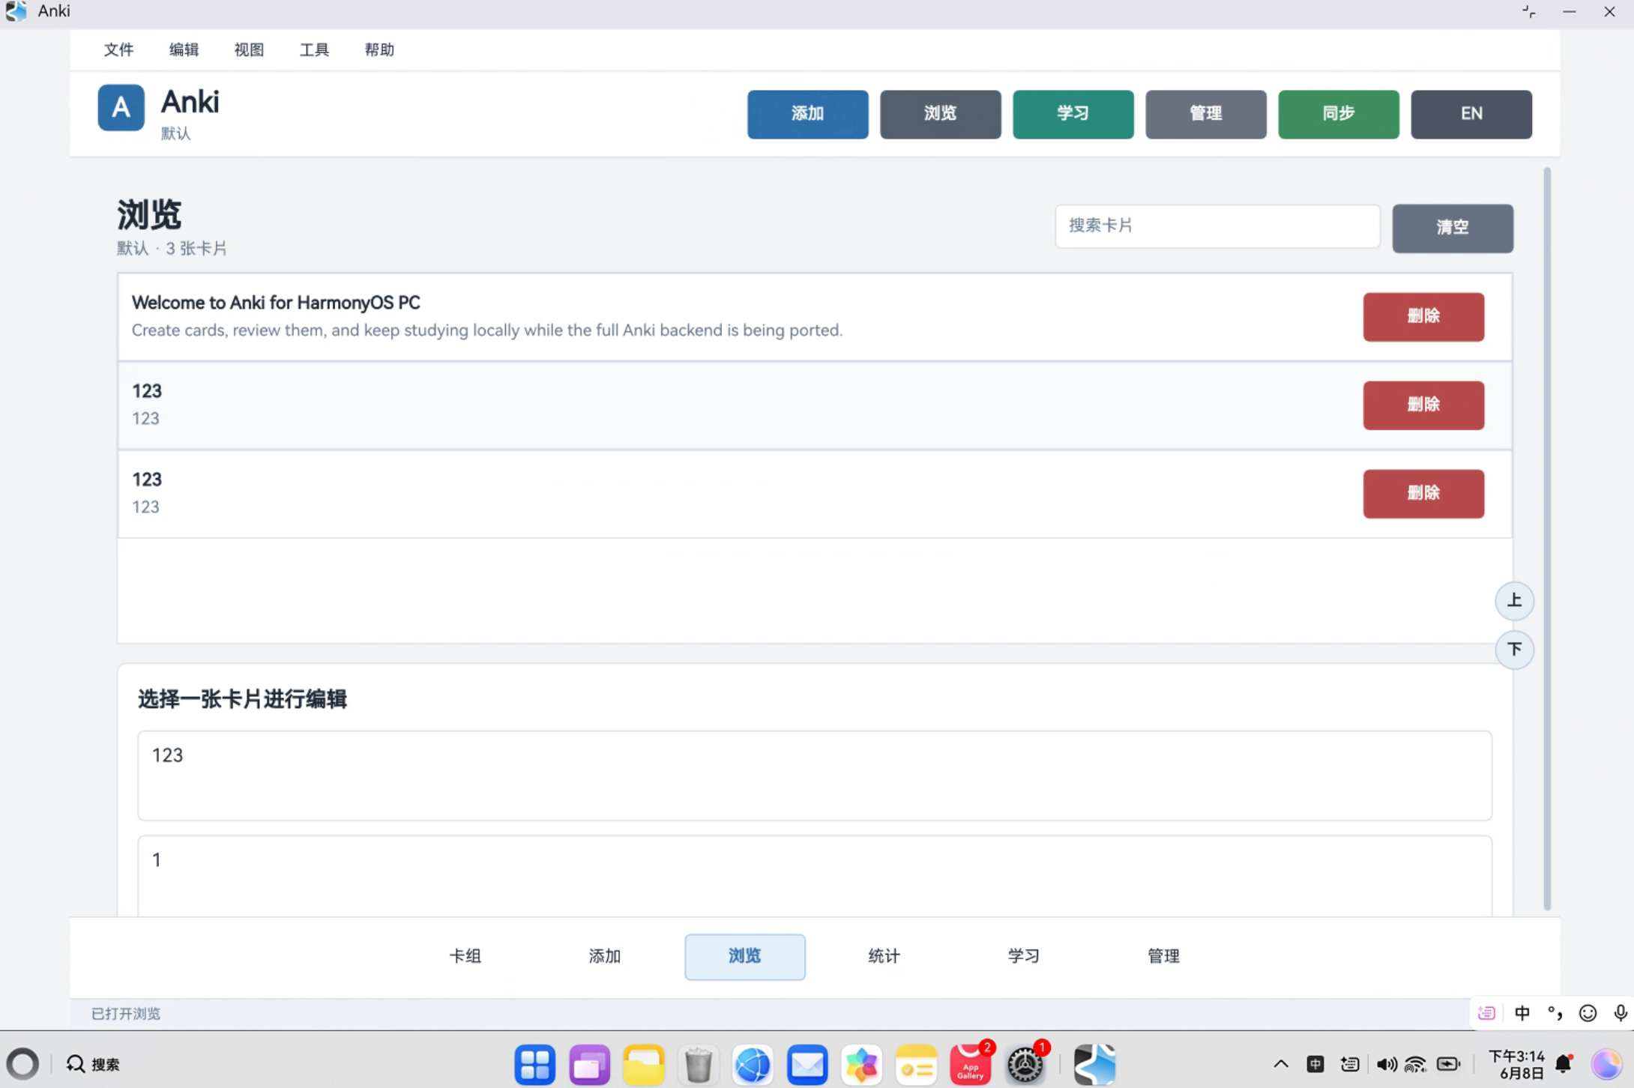
Task: Open the IME emoji smiley icon
Action: click(1588, 1013)
